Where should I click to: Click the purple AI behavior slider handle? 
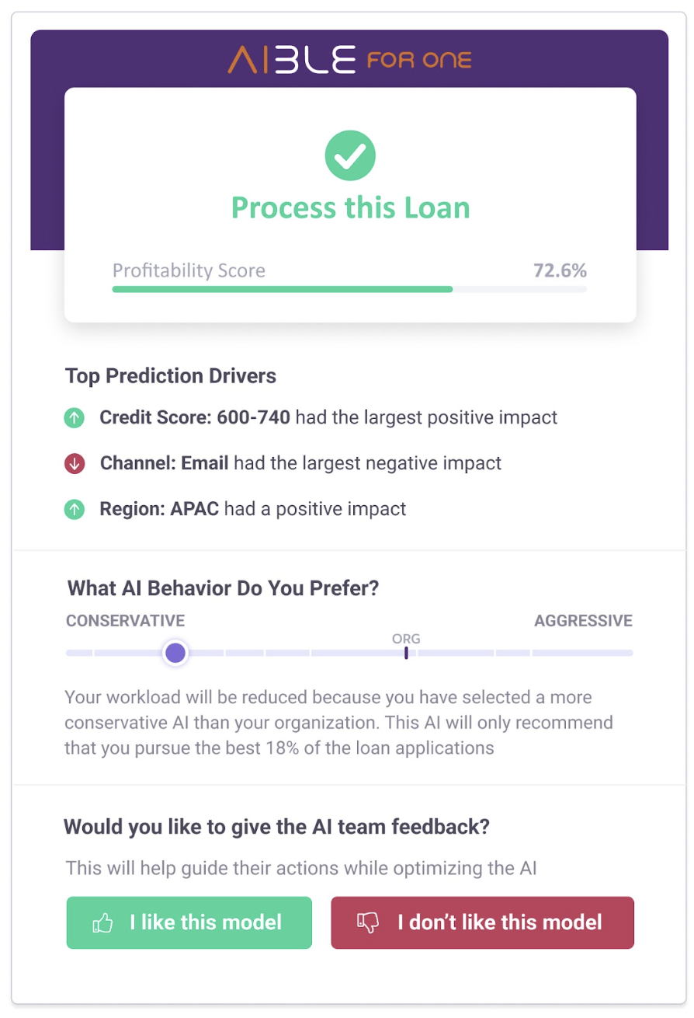[175, 653]
